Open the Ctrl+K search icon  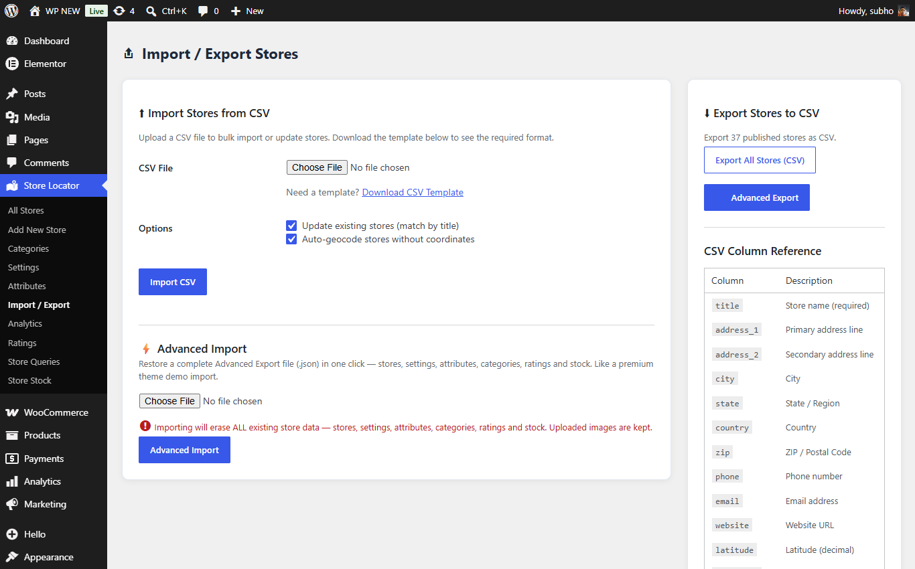click(151, 11)
